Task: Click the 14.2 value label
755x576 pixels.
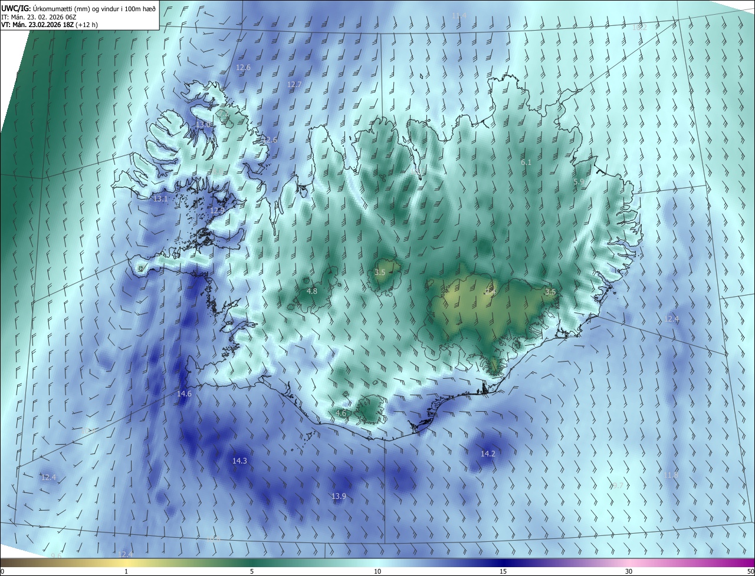Action: pos(488,453)
